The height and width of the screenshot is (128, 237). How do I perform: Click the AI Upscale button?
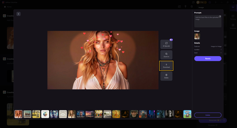coord(166,44)
